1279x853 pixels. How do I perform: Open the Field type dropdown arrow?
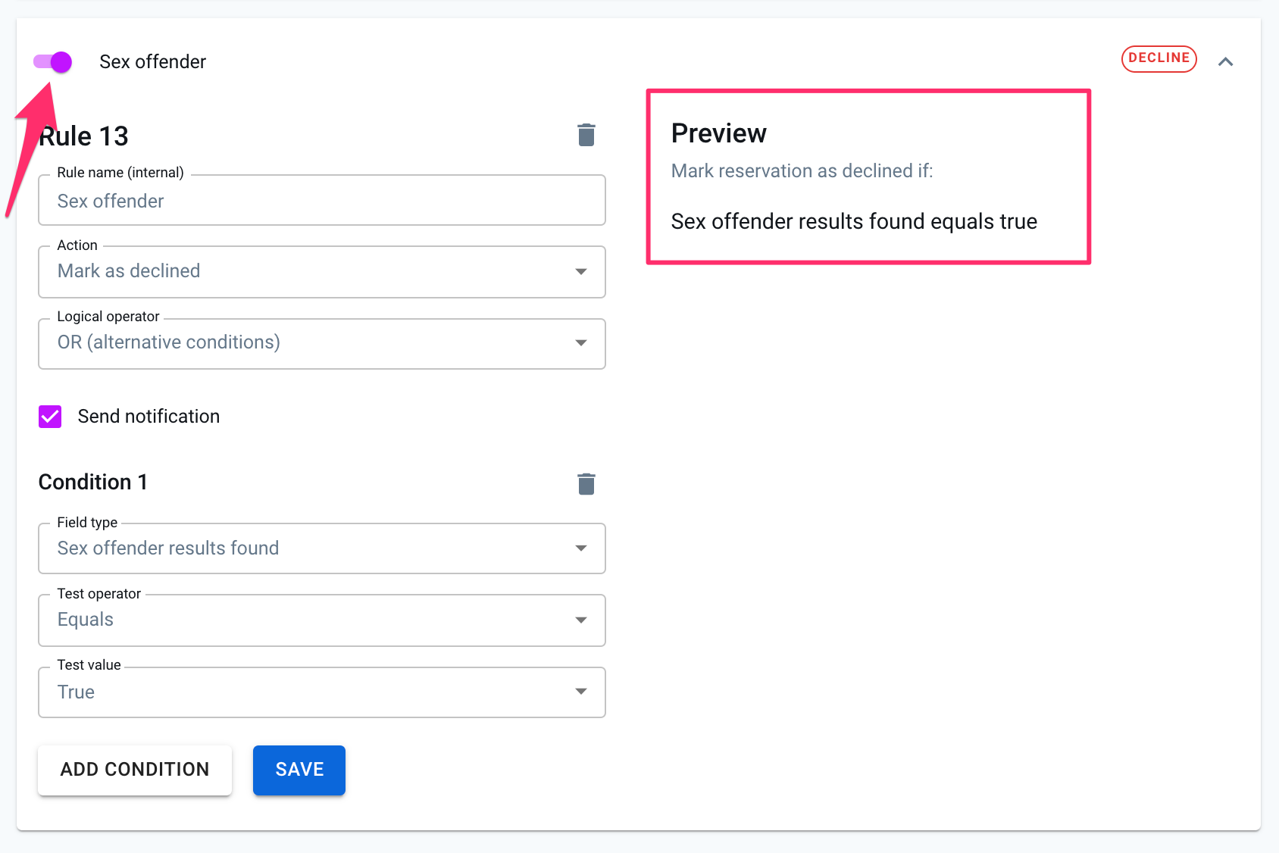[x=580, y=548]
